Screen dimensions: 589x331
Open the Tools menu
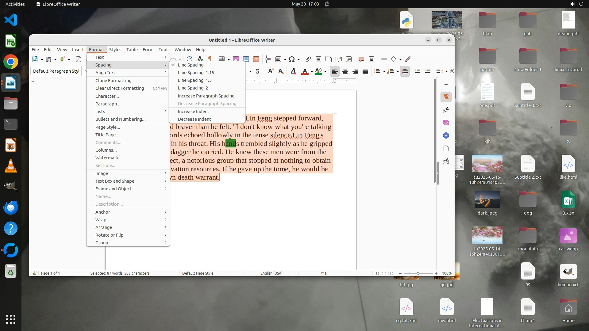164,50
